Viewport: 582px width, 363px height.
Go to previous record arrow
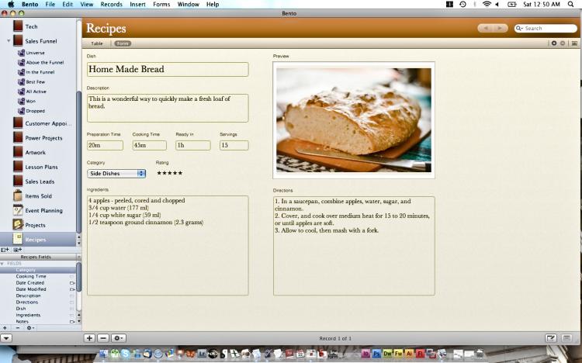[x=486, y=29]
